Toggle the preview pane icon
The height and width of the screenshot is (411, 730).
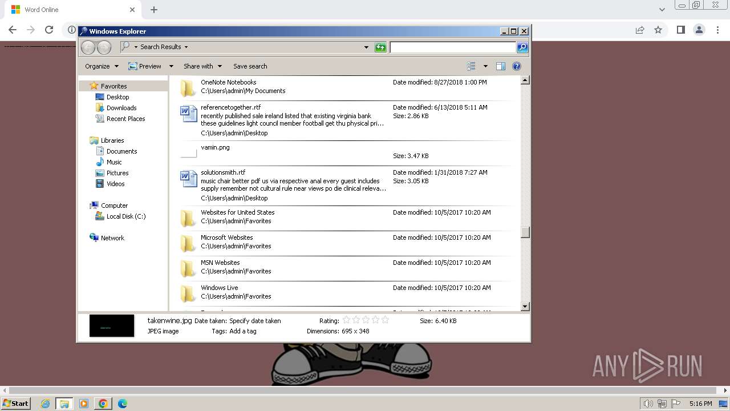501,66
